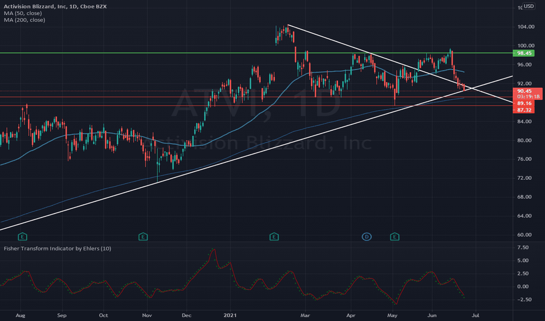Viewport: 545px width, 321px height.
Task: Click 104.00 on the price axis
Action: coord(526,27)
